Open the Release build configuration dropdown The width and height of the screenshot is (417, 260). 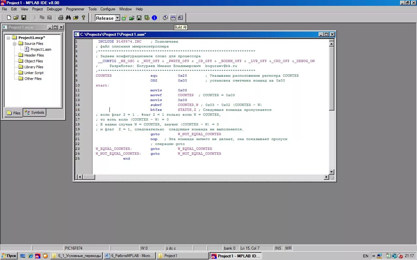click(x=117, y=18)
